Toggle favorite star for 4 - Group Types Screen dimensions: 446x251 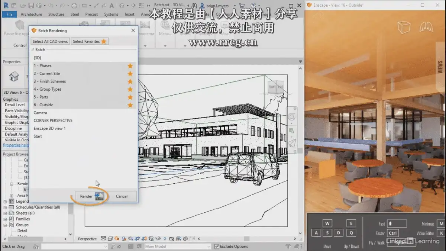130,89
